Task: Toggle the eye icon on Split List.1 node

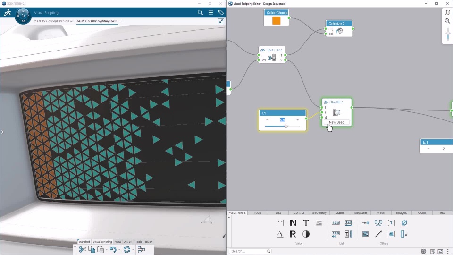Action: [262, 50]
